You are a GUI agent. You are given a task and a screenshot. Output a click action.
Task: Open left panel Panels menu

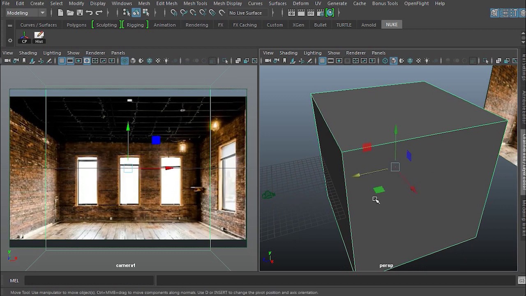tap(118, 53)
